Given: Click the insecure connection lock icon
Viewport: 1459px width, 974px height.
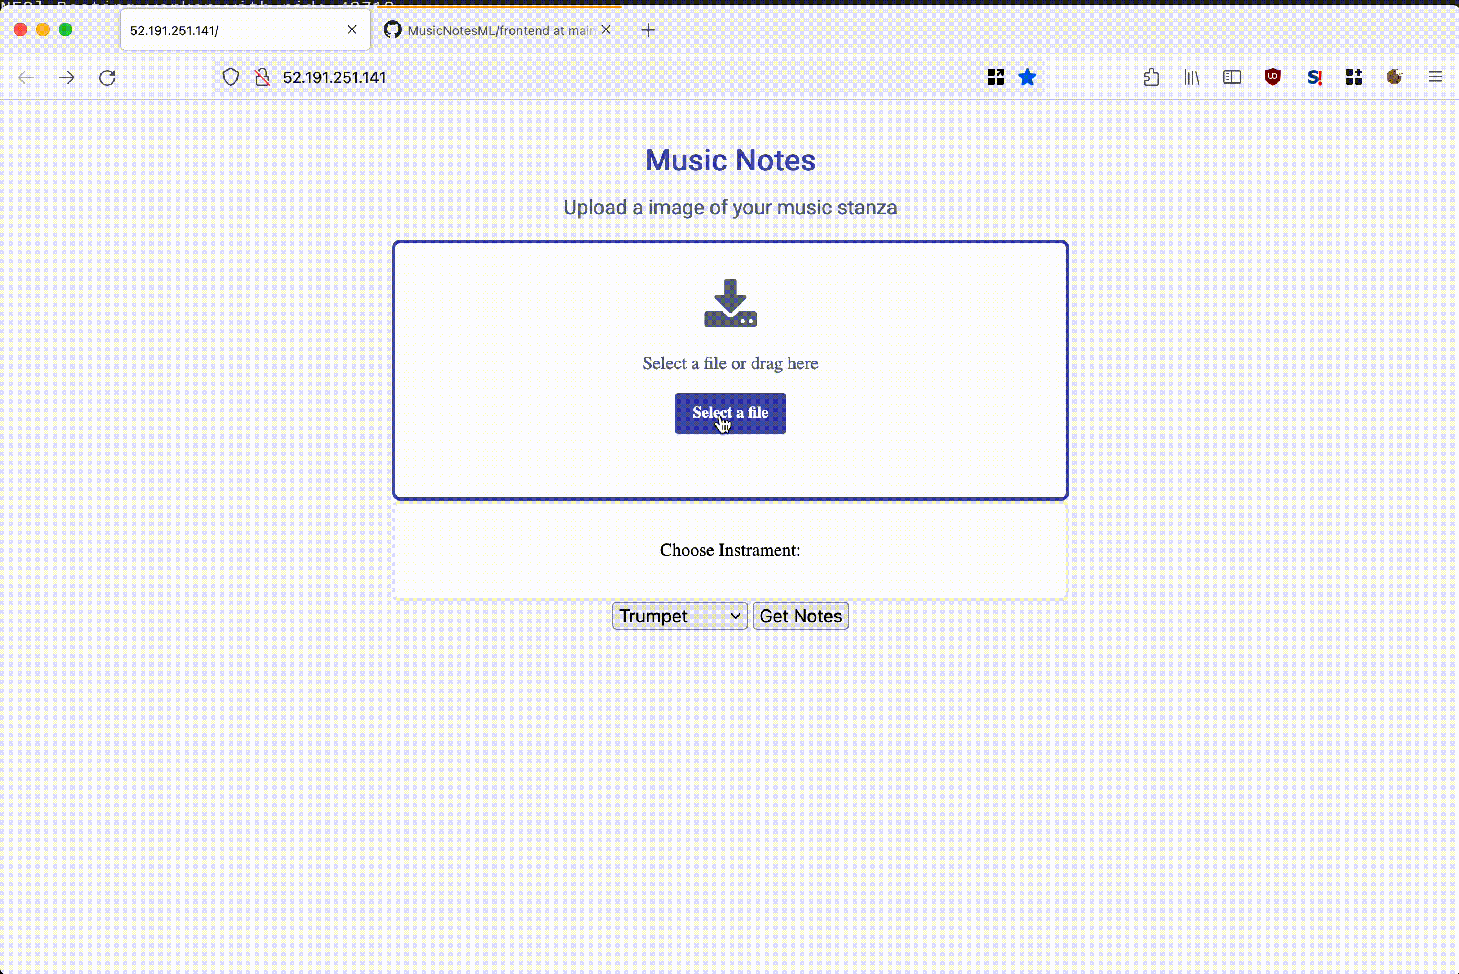Looking at the screenshot, I should tap(262, 78).
